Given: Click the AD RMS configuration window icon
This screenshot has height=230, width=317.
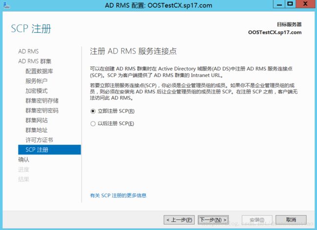Looking at the screenshot, I should coord(7,5).
